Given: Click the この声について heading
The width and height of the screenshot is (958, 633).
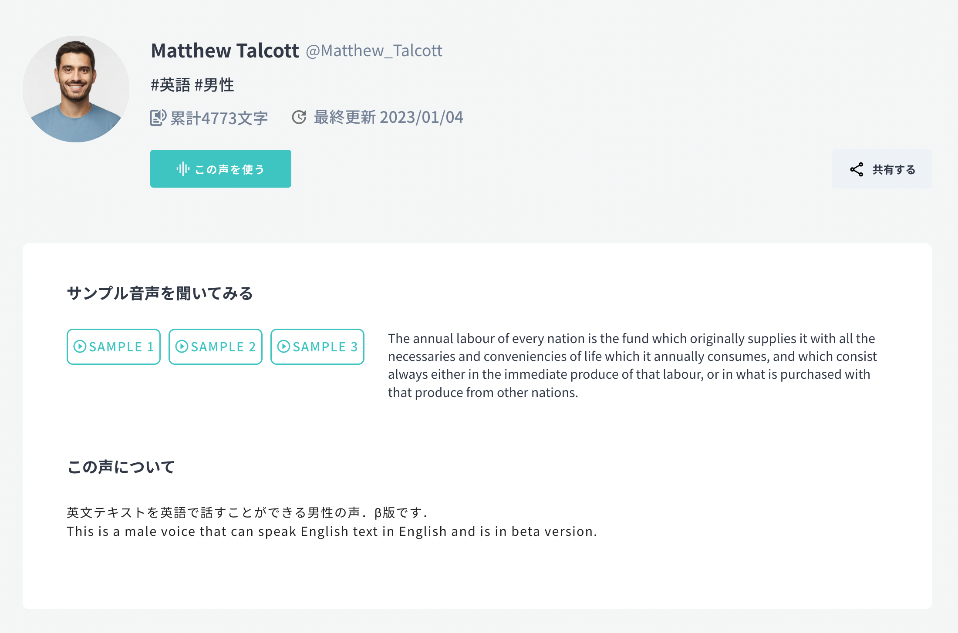Looking at the screenshot, I should coord(121,467).
